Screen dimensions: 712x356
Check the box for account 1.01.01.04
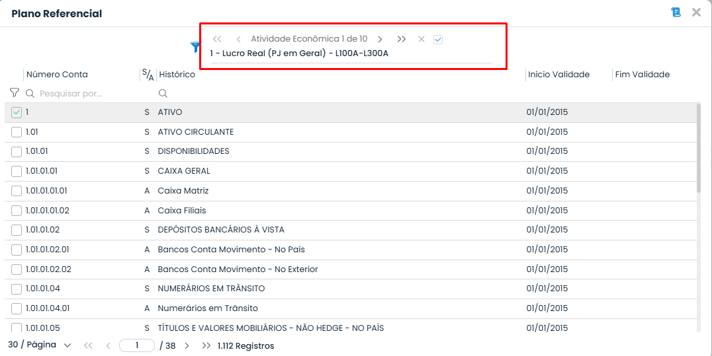[x=17, y=289]
